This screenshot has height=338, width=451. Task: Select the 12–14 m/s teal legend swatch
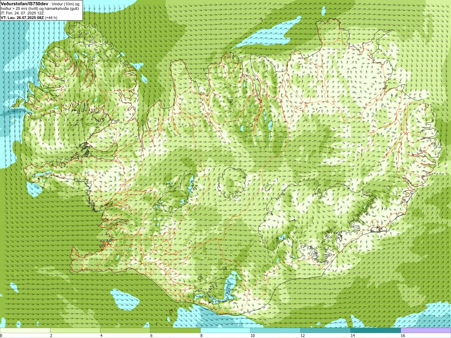[x=326, y=331]
